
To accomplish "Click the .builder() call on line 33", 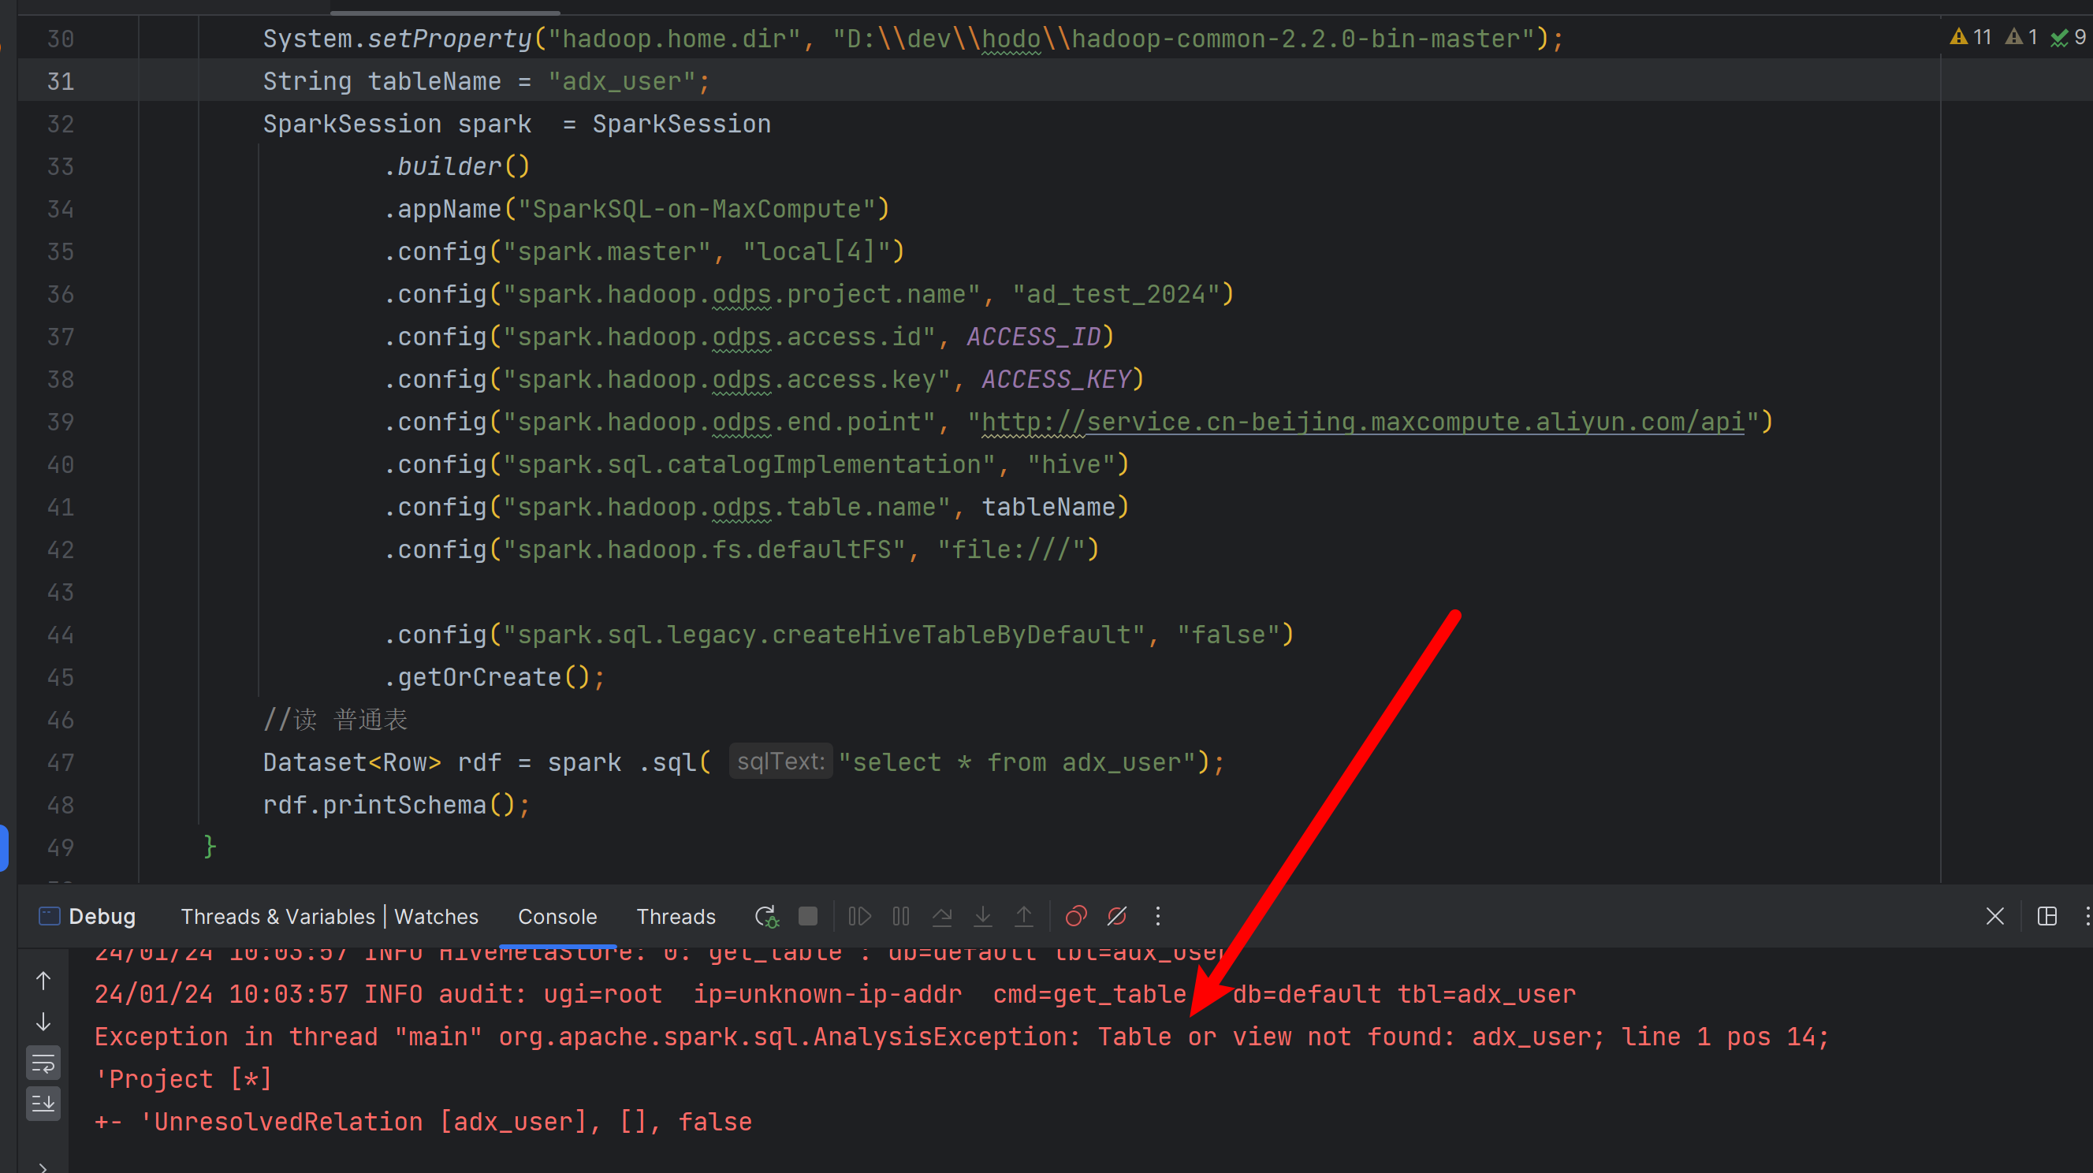I will coord(456,166).
